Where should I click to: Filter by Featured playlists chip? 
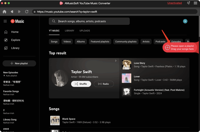[100, 41]
